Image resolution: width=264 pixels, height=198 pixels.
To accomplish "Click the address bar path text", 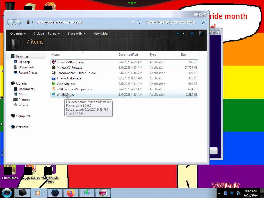I will [59, 22].
